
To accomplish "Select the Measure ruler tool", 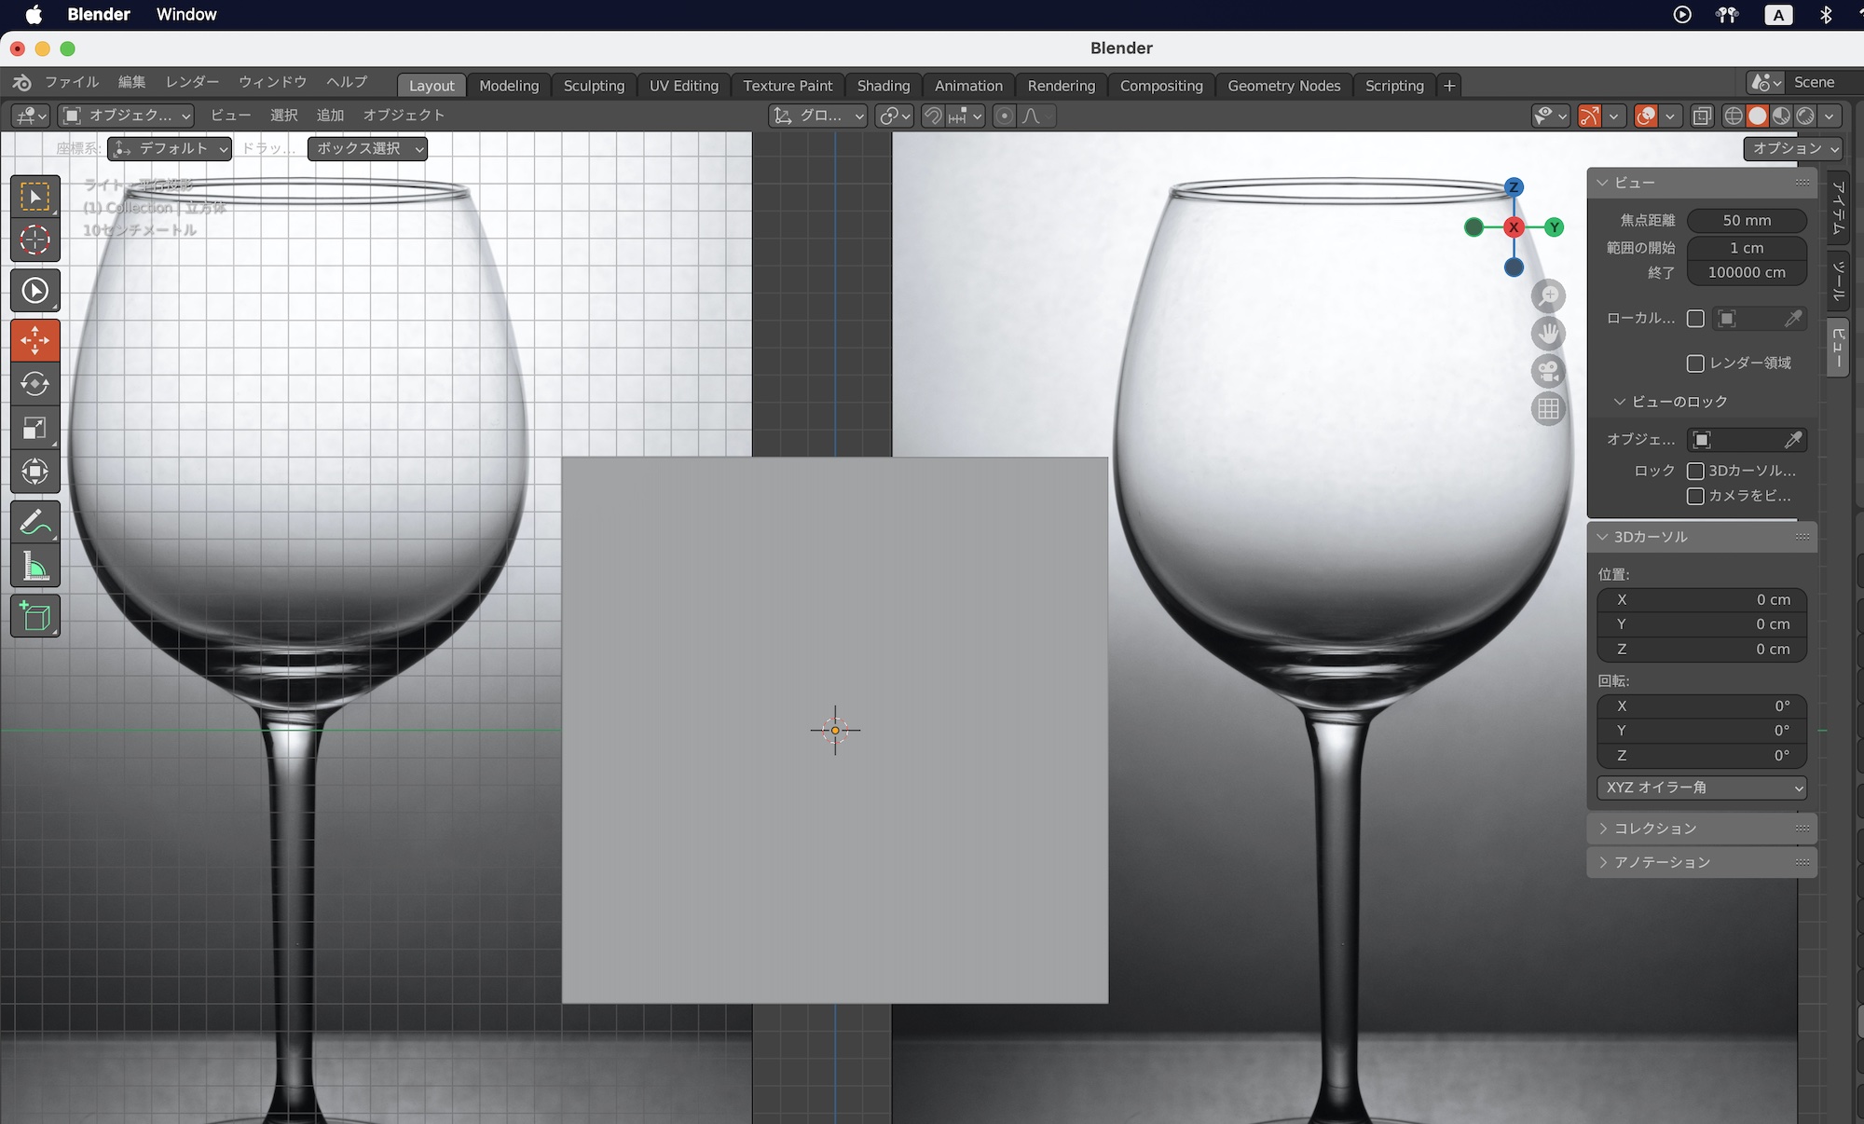I will (35, 566).
